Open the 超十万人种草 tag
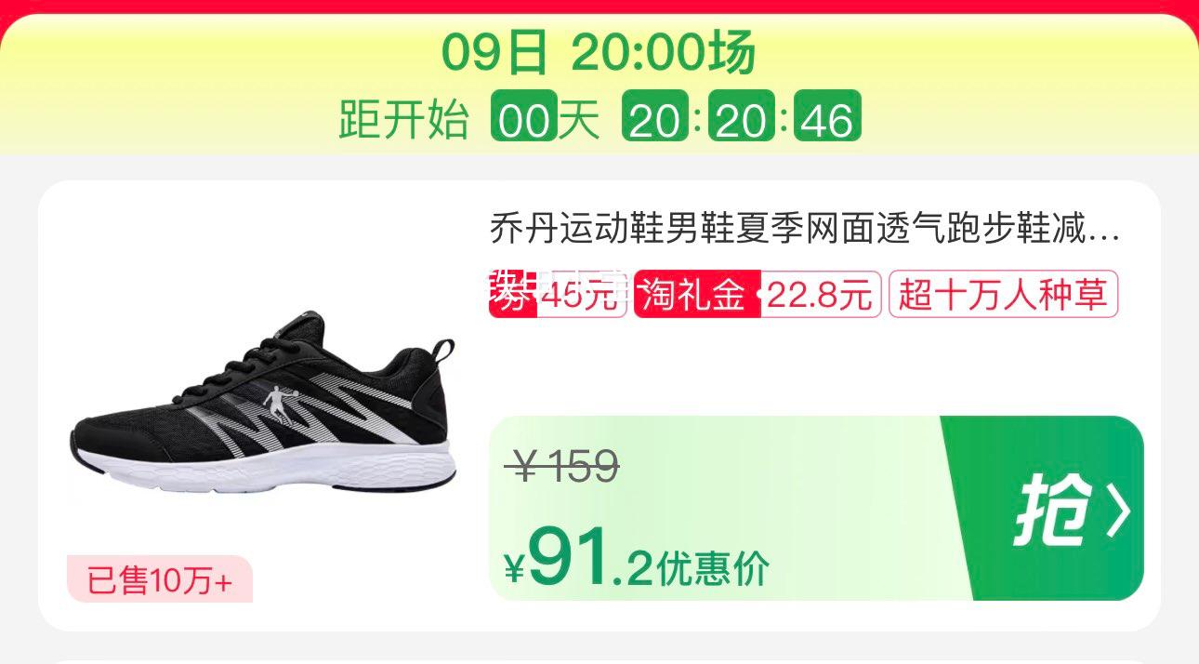This screenshot has width=1199, height=664. (1003, 295)
